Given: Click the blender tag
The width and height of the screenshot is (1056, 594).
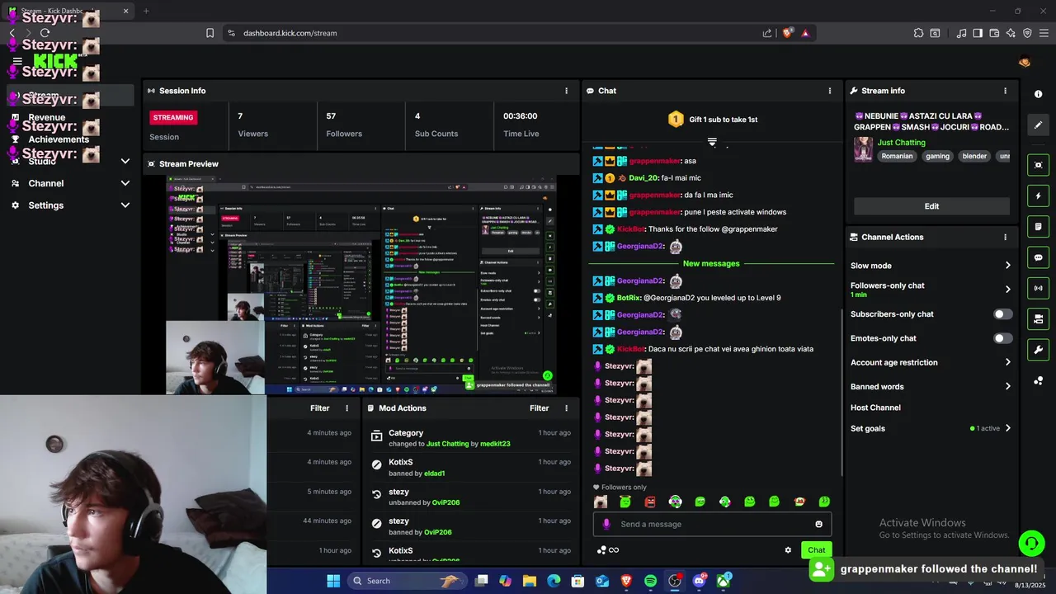Looking at the screenshot, I should 974,156.
